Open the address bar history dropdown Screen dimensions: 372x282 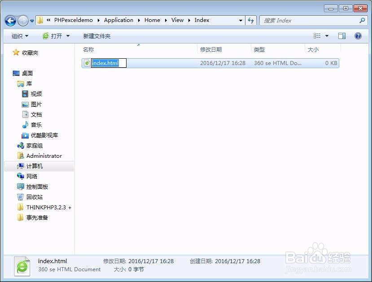coord(241,20)
